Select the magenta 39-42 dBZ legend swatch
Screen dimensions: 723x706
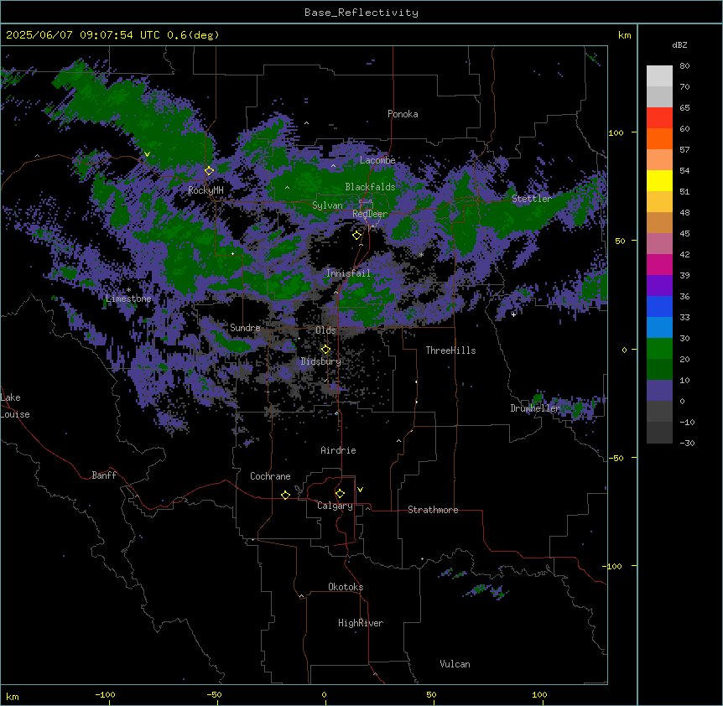tap(659, 264)
